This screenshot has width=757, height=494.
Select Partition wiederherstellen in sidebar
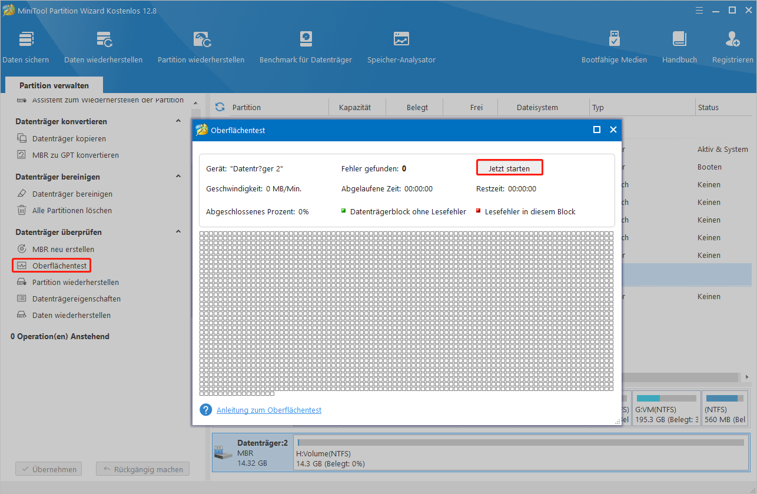point(75,282)
